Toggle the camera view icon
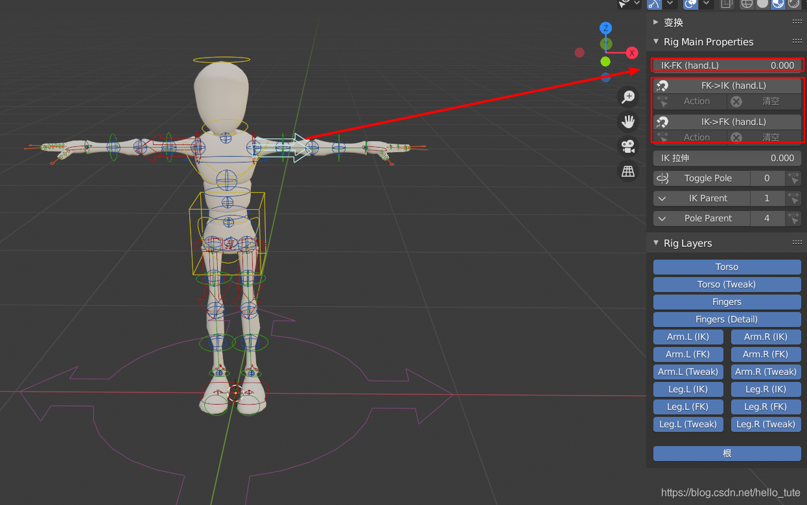This screenshot has width=807, height=505. (x=628, y=146)
